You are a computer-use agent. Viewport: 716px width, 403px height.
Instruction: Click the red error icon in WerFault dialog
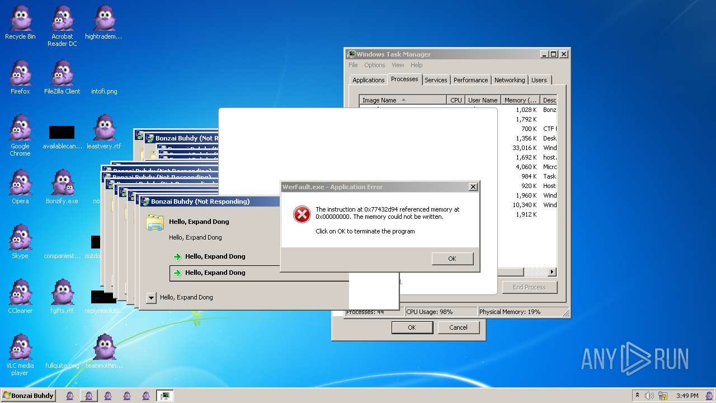click(x=302, y=214)
